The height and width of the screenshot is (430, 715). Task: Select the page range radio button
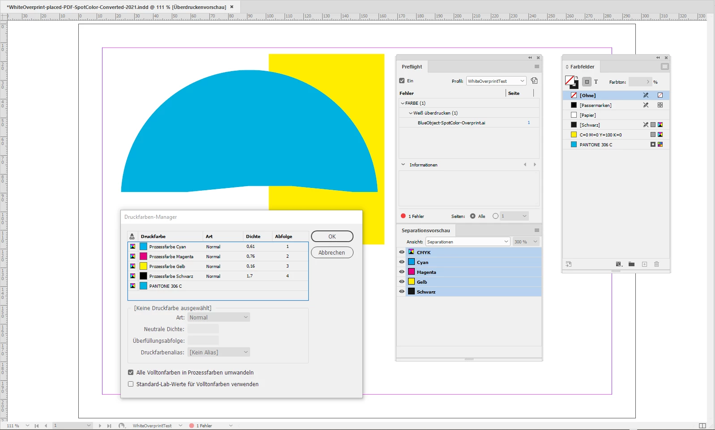(x=495, y=216)
